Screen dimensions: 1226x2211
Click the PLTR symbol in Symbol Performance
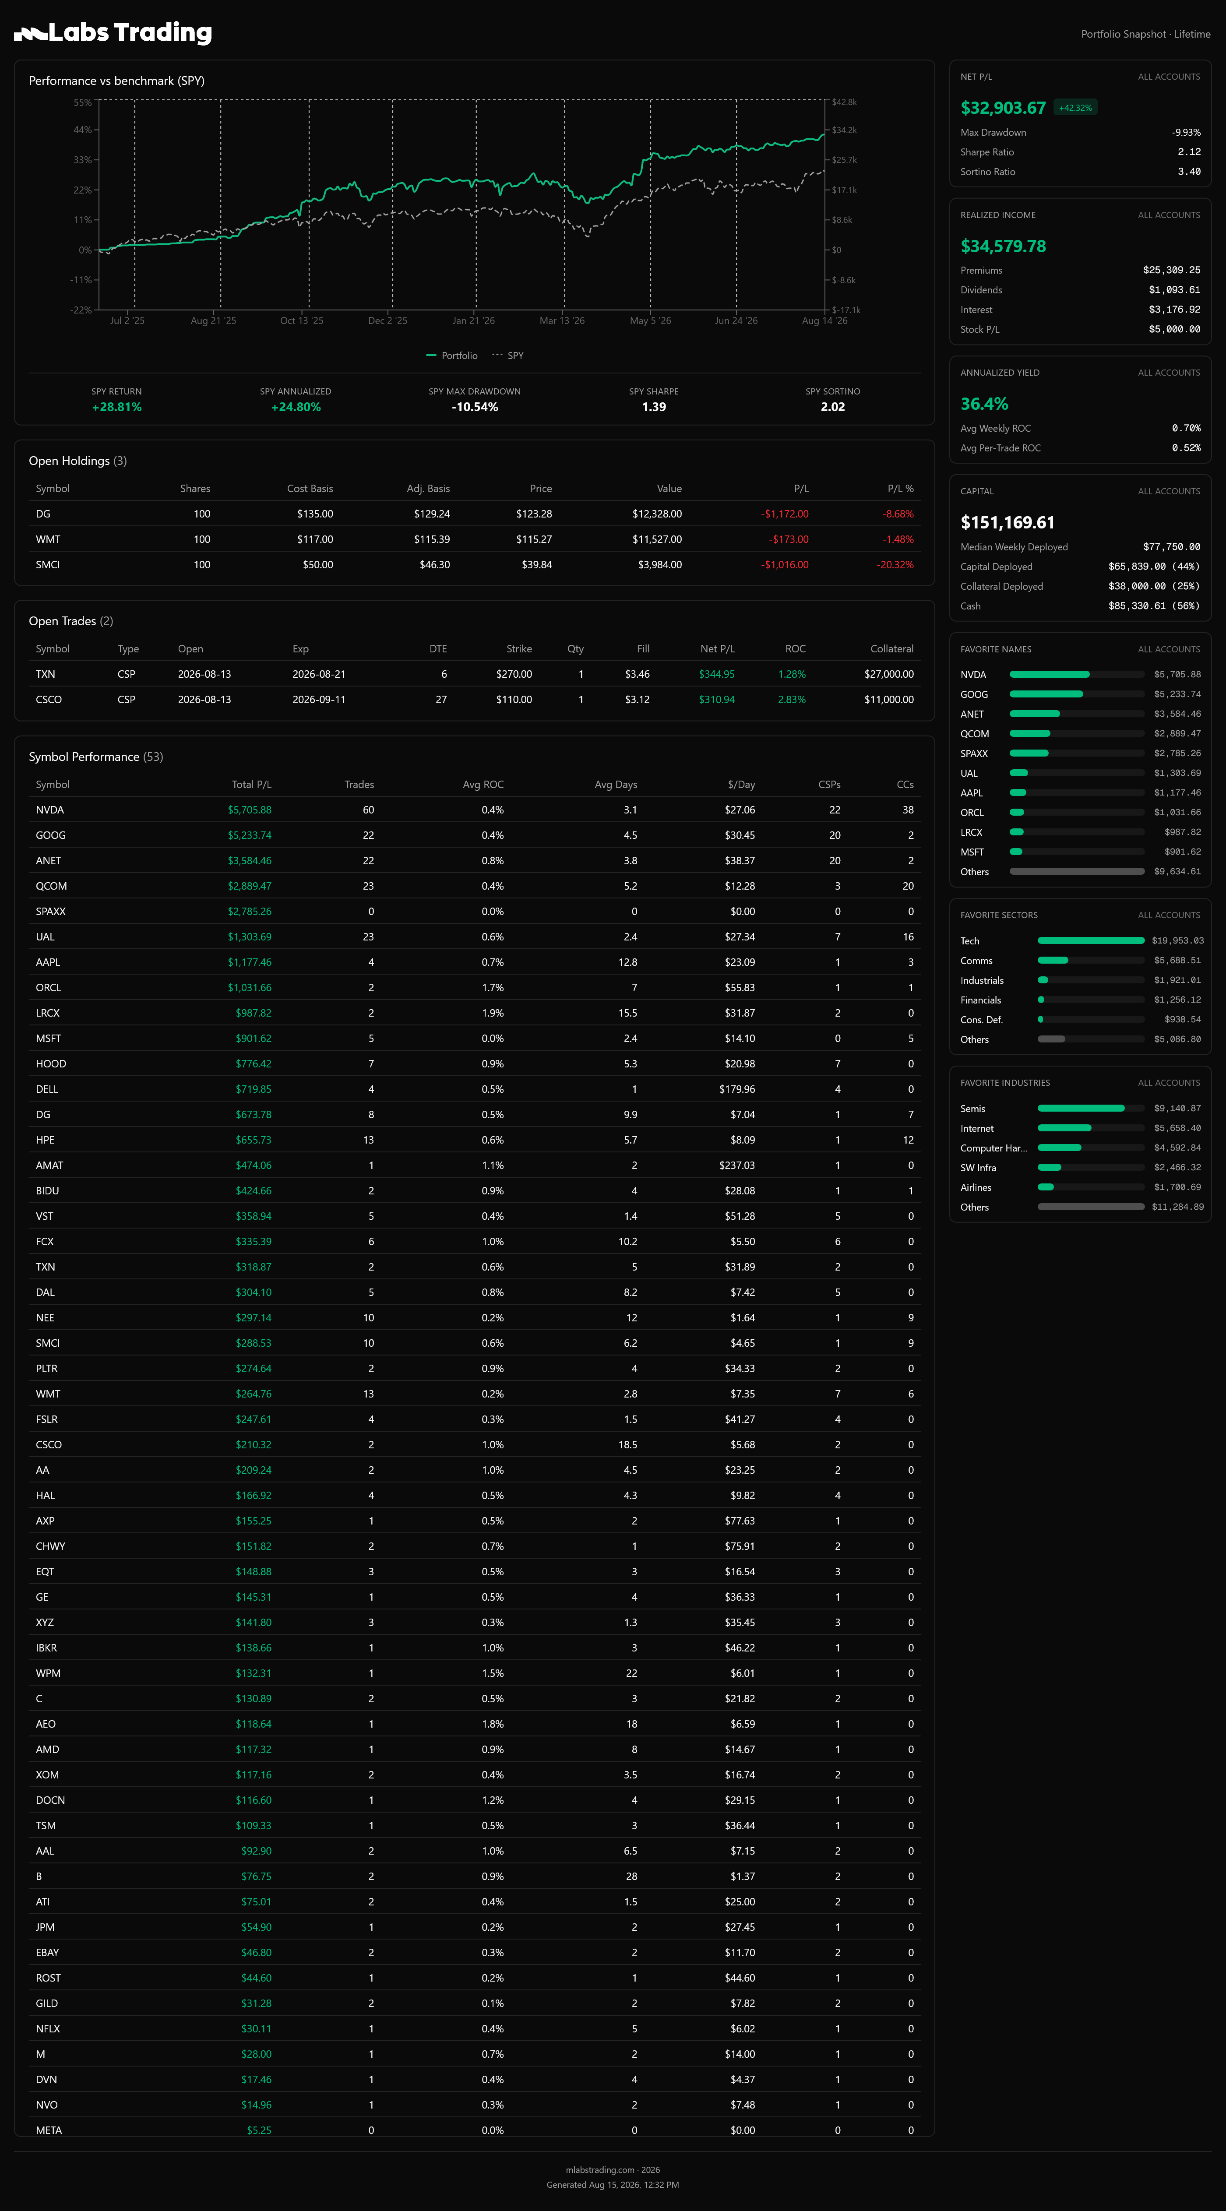point(47,1369)
